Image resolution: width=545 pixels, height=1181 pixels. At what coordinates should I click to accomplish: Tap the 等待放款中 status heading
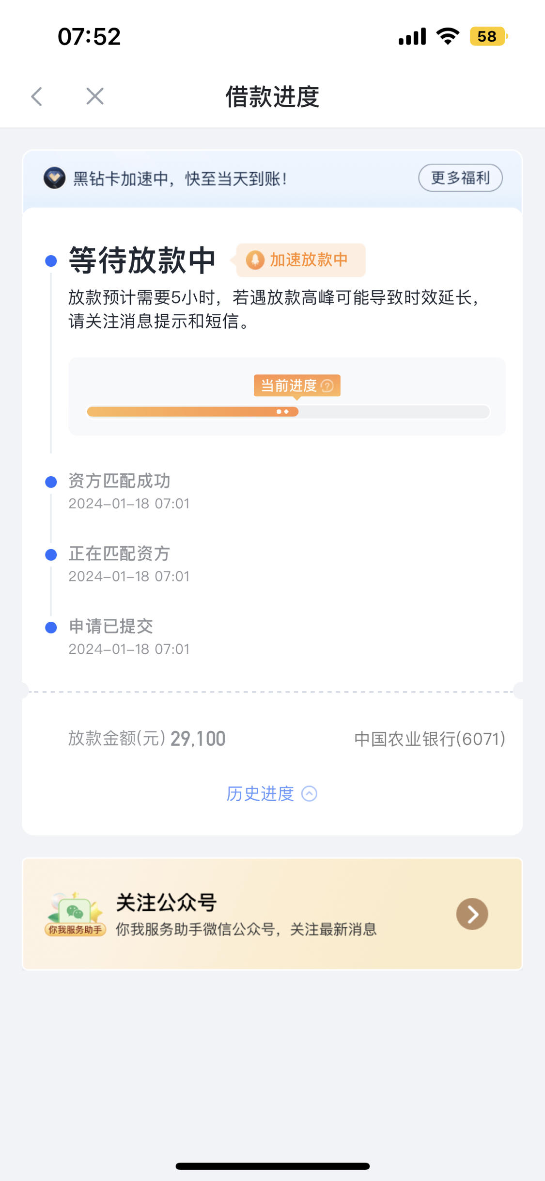tap(142, 260)
